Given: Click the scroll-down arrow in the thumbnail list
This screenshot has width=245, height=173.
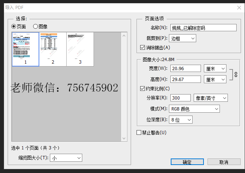Looking at the screenshot, I should coord(124,138).
